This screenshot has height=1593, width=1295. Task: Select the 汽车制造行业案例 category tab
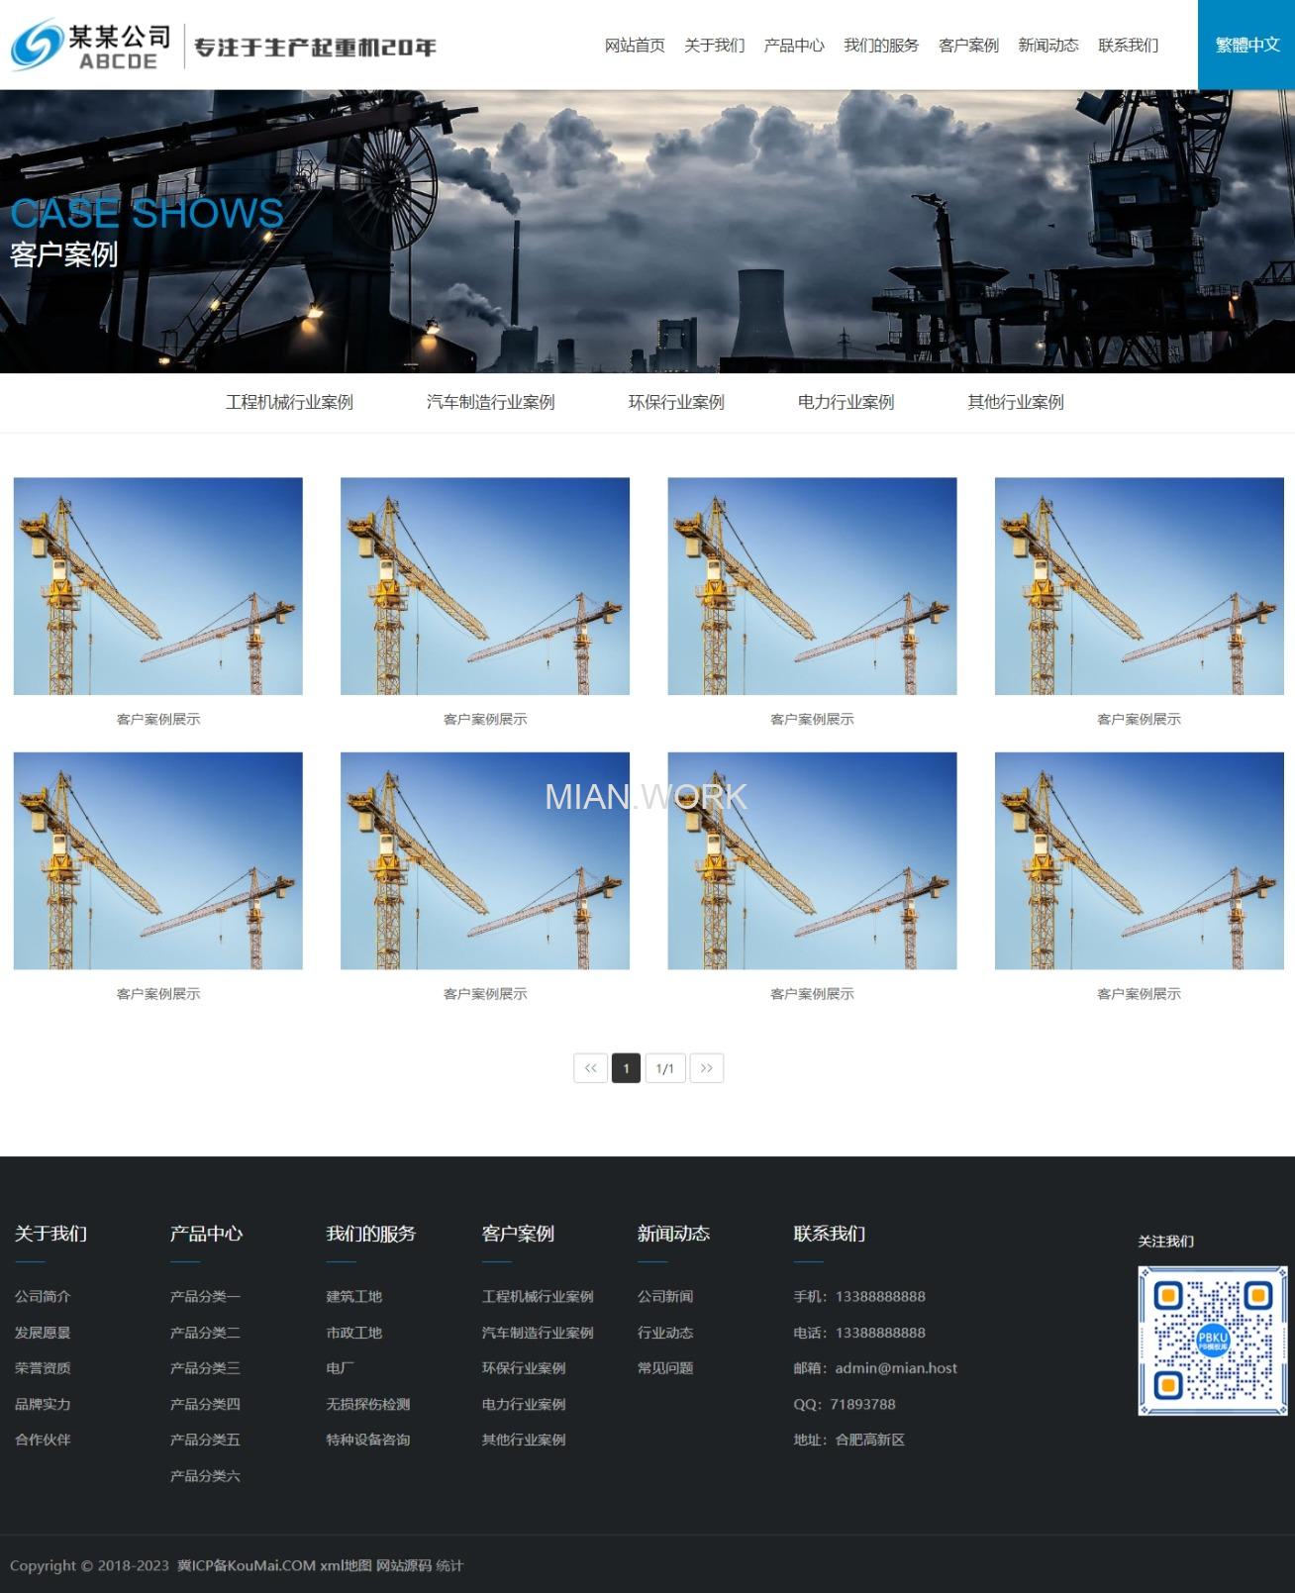[490, 402]
